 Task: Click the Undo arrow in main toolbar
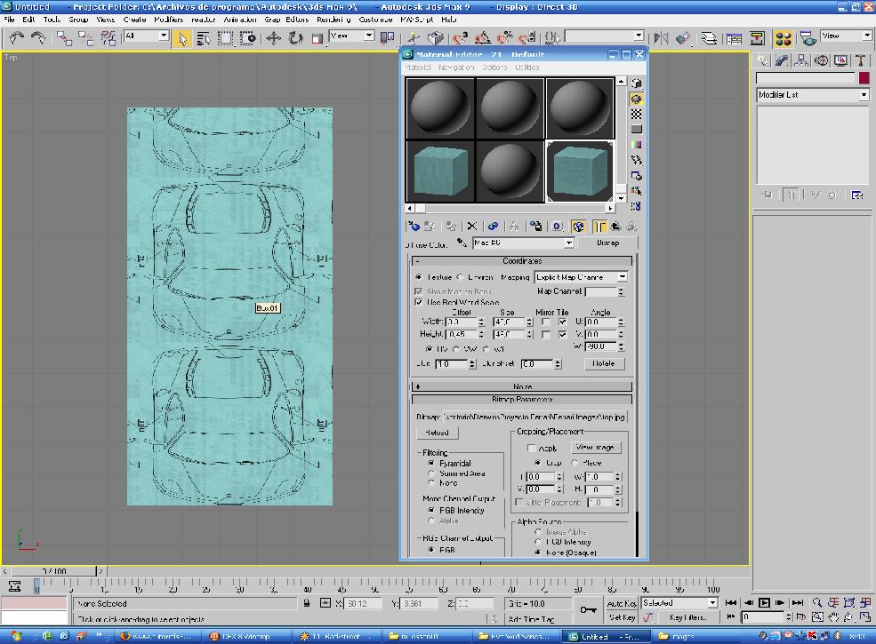click(17, 38)
